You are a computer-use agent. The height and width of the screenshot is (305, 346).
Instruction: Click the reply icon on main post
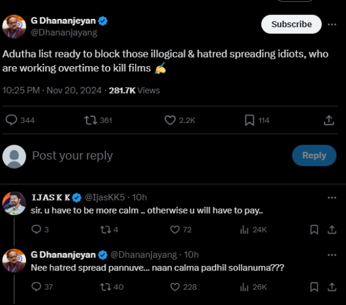coord(12,120)
